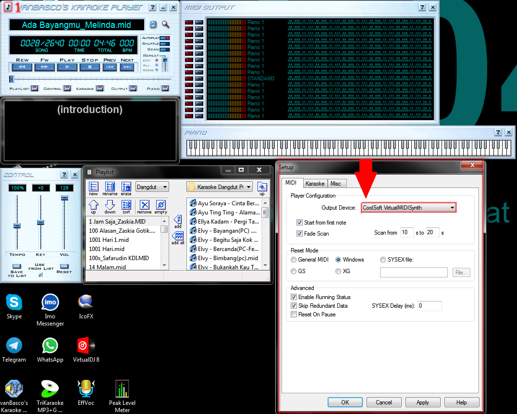Sort the playlist entries
Screen dimensions: 517x414
(x=126, y=206)
